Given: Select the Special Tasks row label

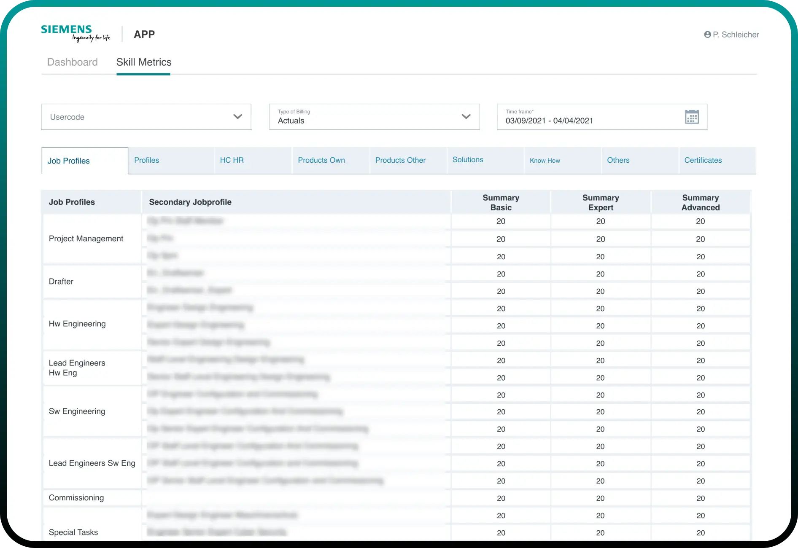Looking at the screenshot, I should (73, 532).
